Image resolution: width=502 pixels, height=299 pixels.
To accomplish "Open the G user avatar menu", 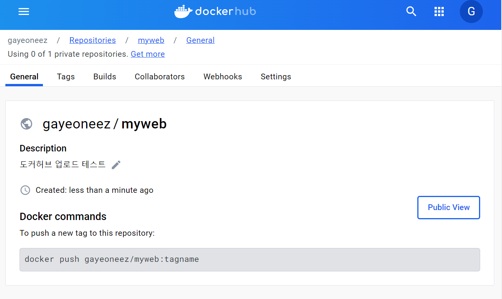I will pyautogui.click(x=471, y=11).
